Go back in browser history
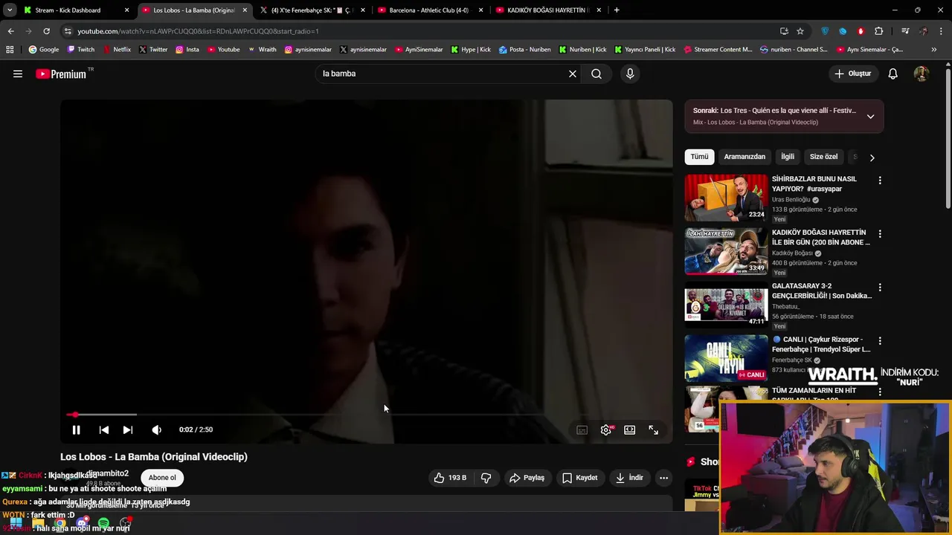The image size is (952, 535). (10, 31)
